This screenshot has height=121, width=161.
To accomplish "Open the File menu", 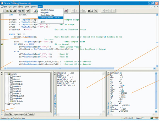I will [x=5, y=7].
